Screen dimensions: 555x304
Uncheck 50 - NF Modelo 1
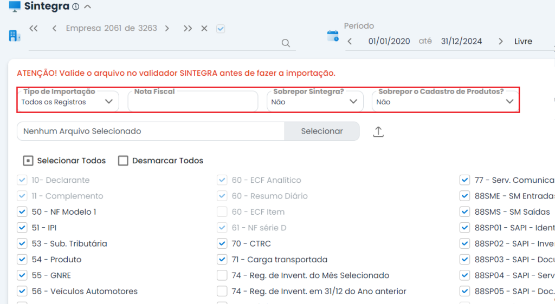22,212
